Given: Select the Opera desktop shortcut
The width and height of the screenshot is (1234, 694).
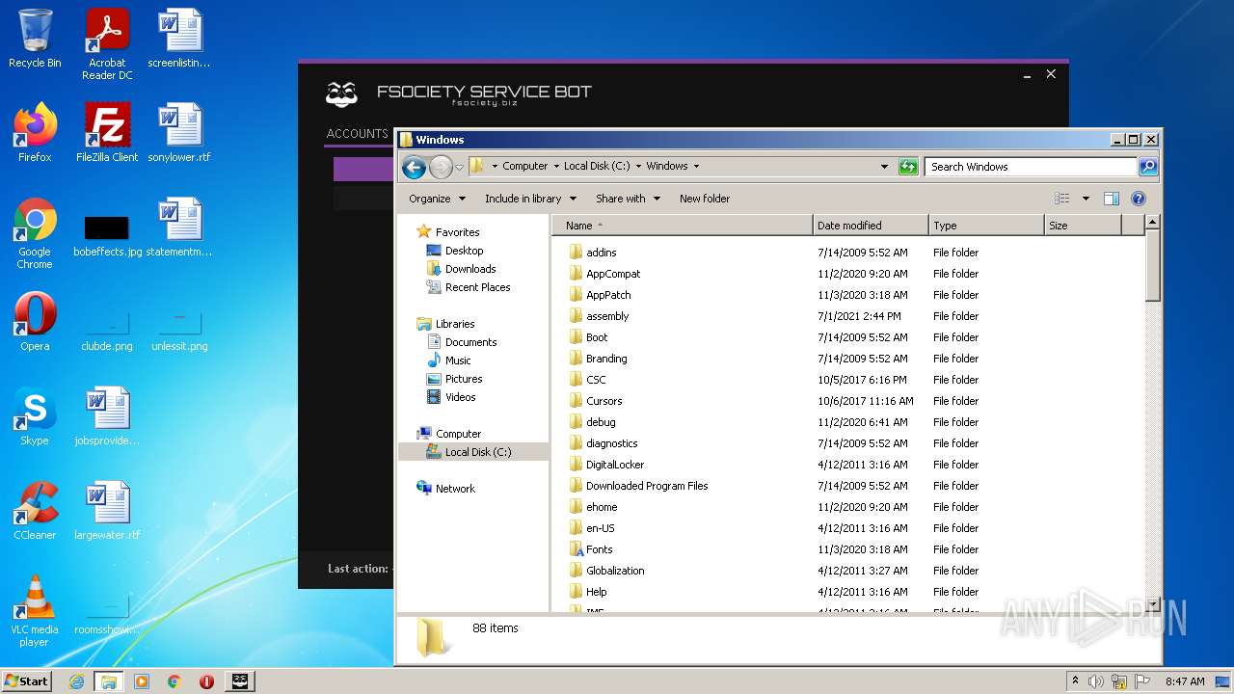Looking at the screenshot, I should pyautogui.click(x=35, y=322).
